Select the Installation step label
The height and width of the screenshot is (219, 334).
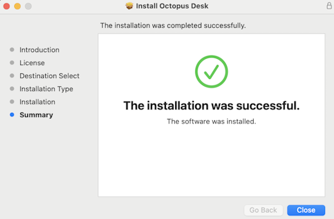pyautogui.click(x=38, y=102)
